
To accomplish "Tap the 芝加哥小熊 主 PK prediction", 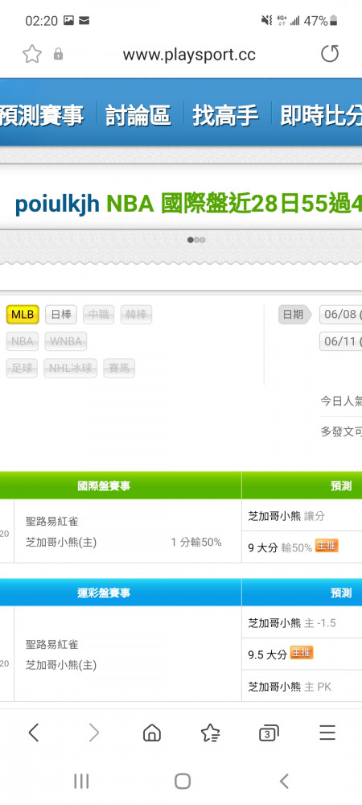I will 290,687.
